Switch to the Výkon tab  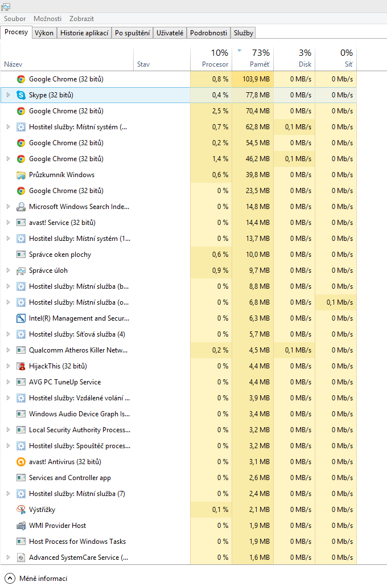44,33
